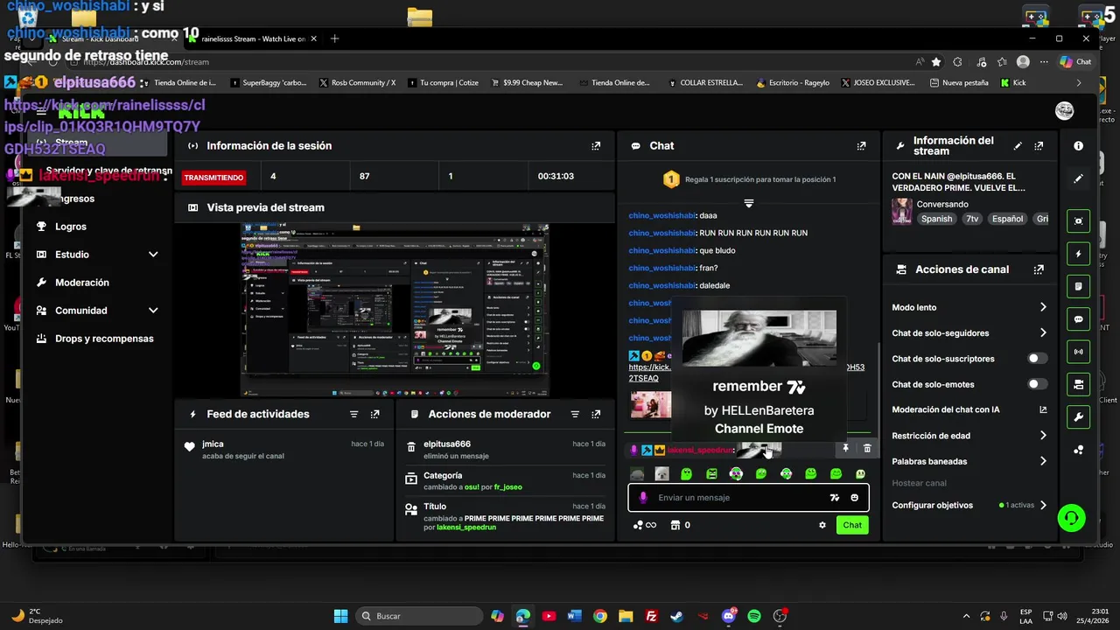1120x630 pixels.
Task: Open filter options for Feed de actividades
Action: [x=353, y=414]
